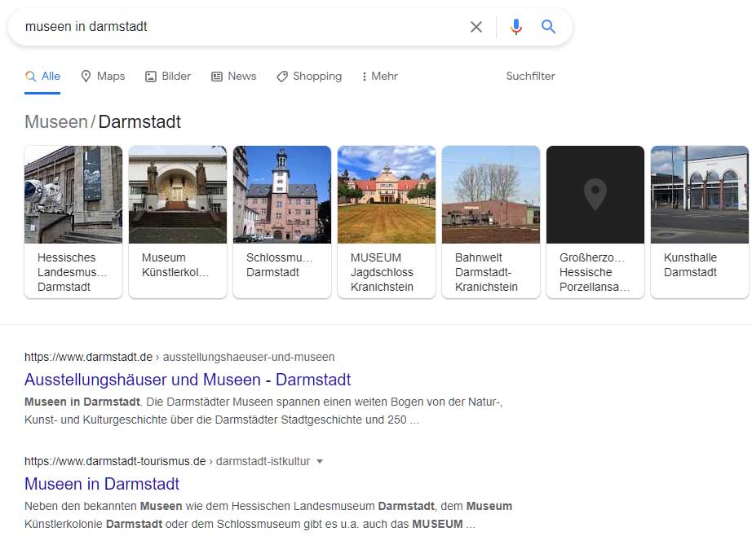Clear the search box with the X icon
This screenshot has height=545, width=752.
(x=476, y=27)
